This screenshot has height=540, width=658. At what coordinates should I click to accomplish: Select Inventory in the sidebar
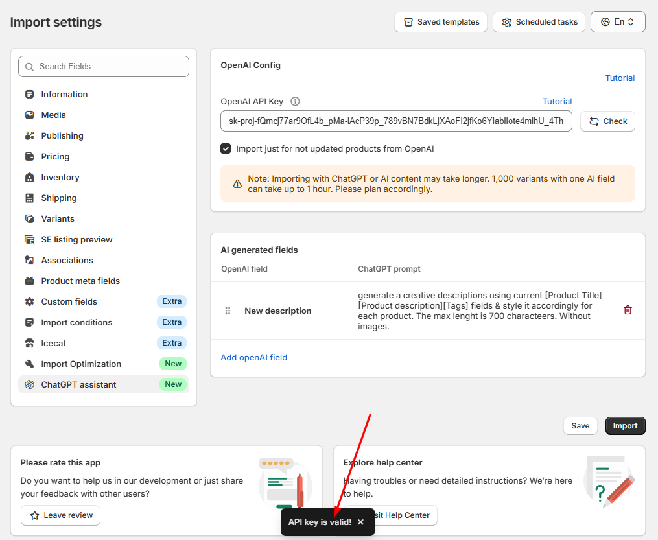(x=104, y=177)
